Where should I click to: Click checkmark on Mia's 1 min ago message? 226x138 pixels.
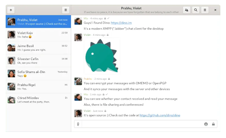107,94
